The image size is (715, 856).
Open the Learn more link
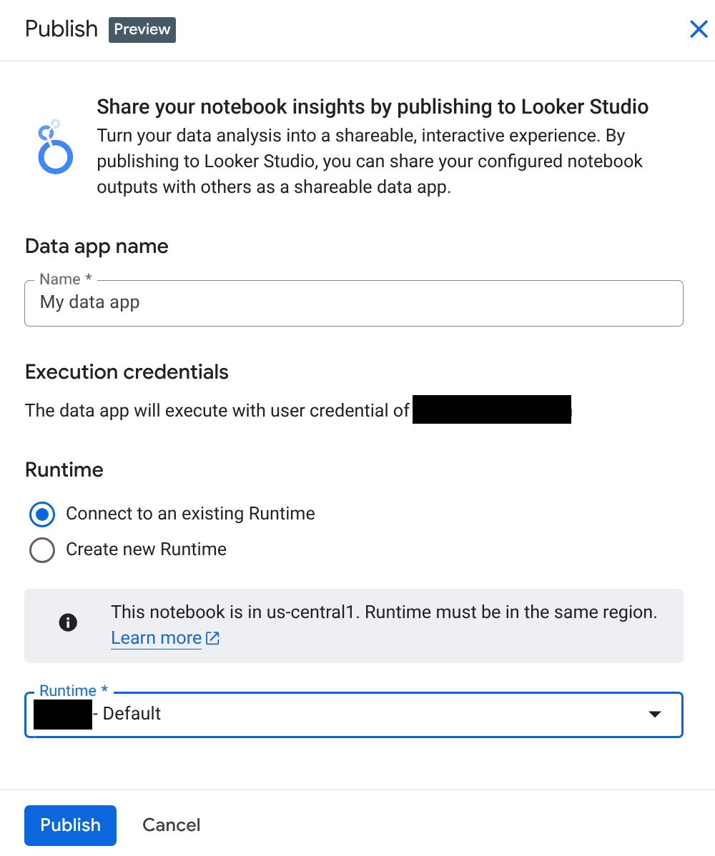[x=156, y=637]
